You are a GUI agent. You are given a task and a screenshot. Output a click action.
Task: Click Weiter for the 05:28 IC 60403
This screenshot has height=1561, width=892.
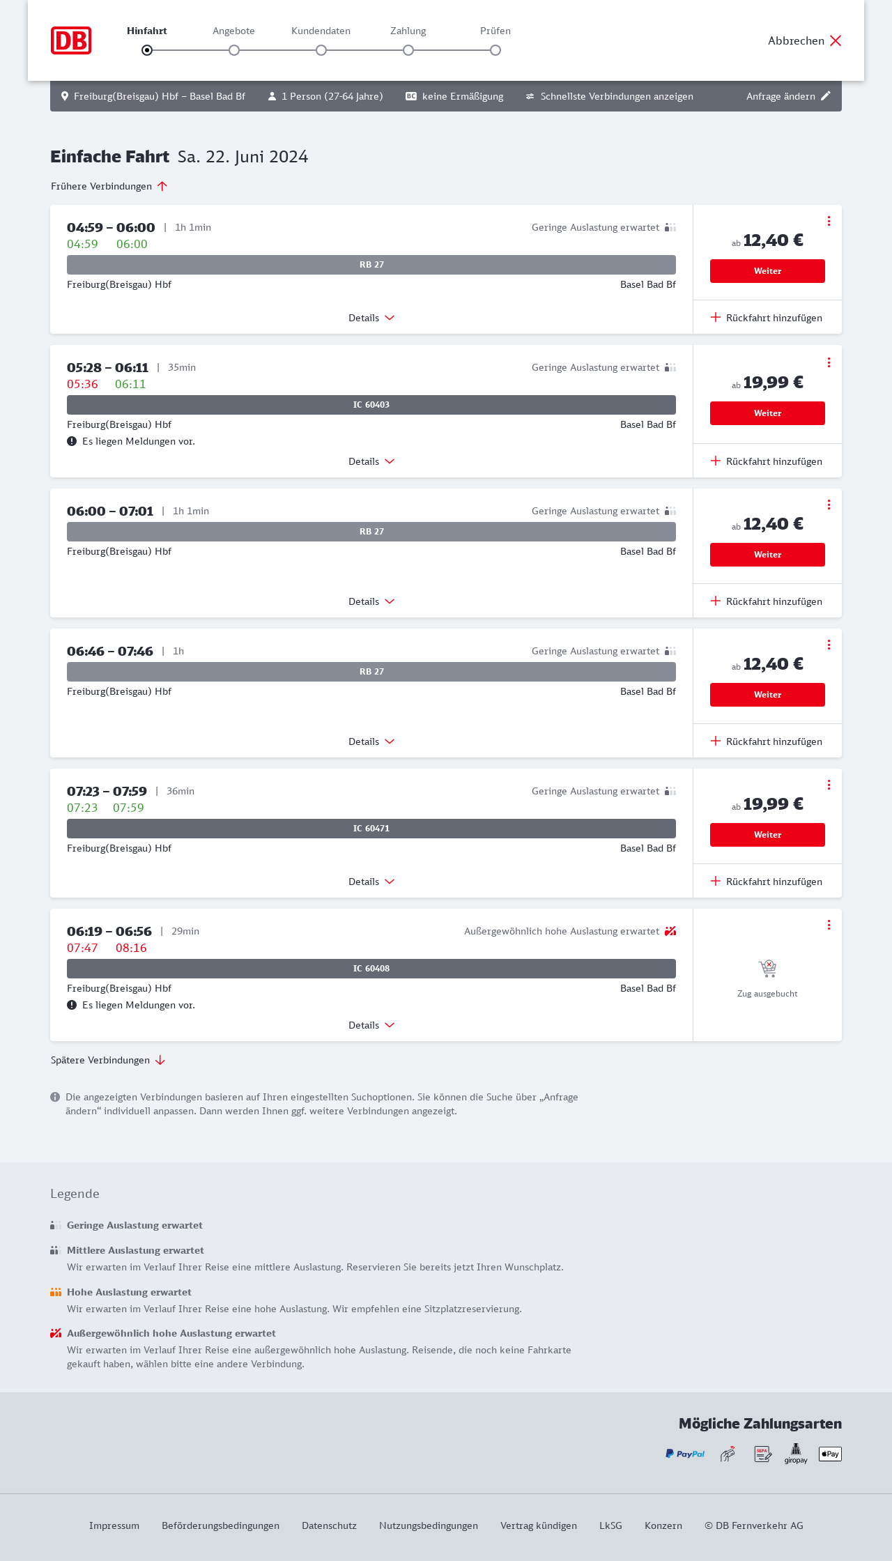(767, 413)
